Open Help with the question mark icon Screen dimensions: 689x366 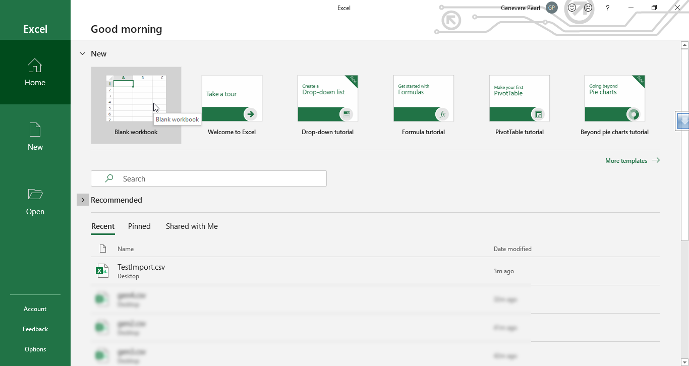tap(608, 8)
